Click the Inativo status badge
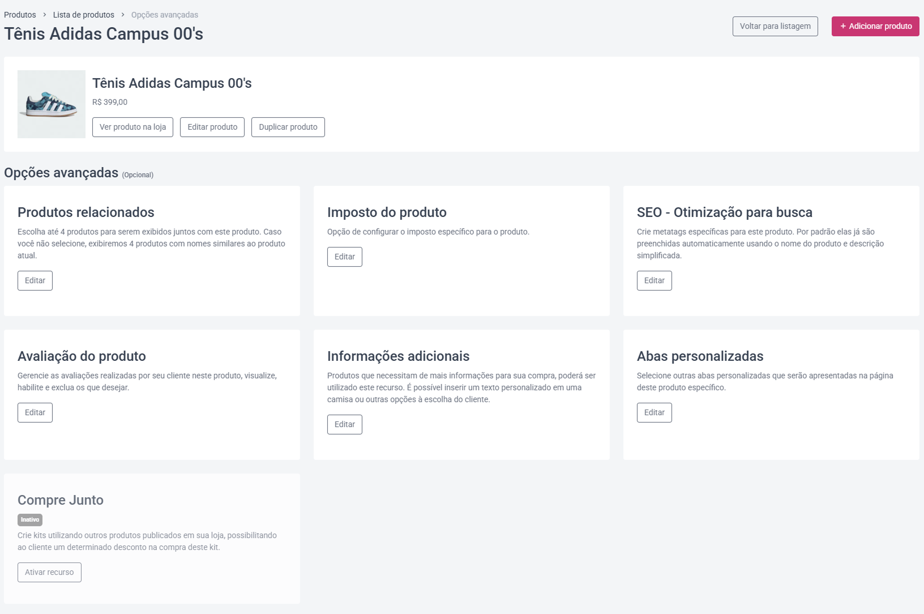 [x=30, y=519]
